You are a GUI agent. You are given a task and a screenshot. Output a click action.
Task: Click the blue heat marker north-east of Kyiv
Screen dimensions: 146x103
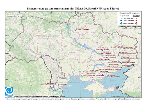click(76, 31)
